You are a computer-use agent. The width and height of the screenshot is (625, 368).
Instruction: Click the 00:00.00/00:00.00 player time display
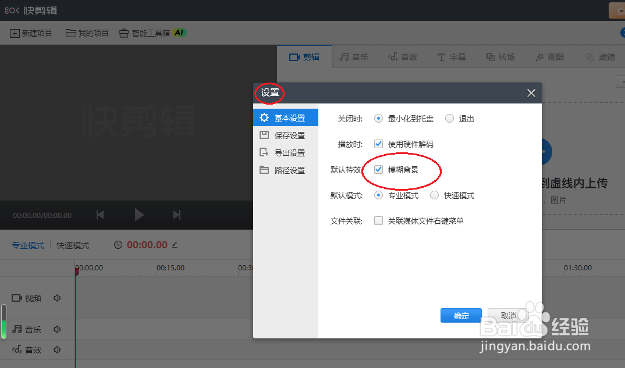pyautogui.click(x=42, y=216)
